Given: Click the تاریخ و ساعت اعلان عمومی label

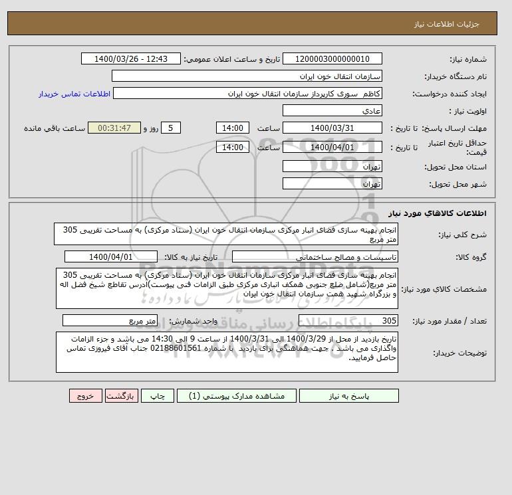Looking at the screenshot, I should [232, 59].
